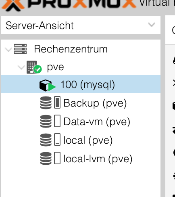
Task: Select the pve node label
Action: click(55, 67)
